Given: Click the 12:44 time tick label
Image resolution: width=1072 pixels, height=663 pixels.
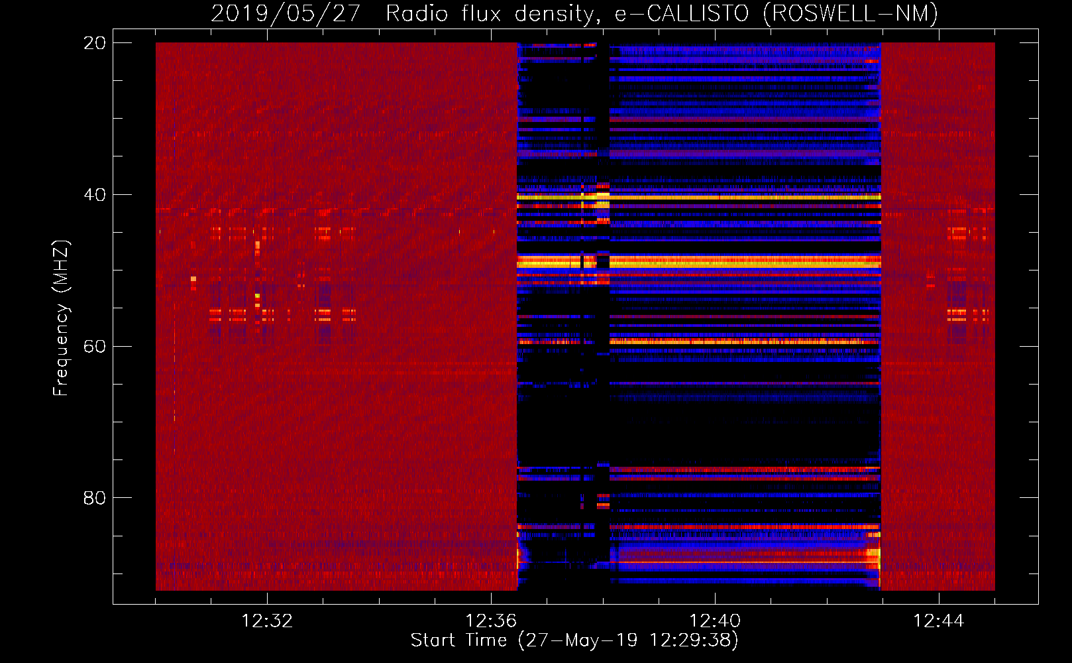Looking at the screenshot, I should click(x=939, y=621).
